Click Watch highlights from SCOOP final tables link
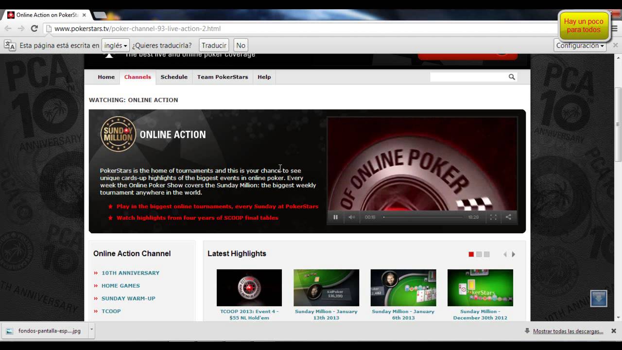The image size is (622, 350). tap(197, 218)
